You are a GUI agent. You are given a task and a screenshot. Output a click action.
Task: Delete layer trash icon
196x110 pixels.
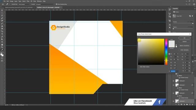(193, 105)
